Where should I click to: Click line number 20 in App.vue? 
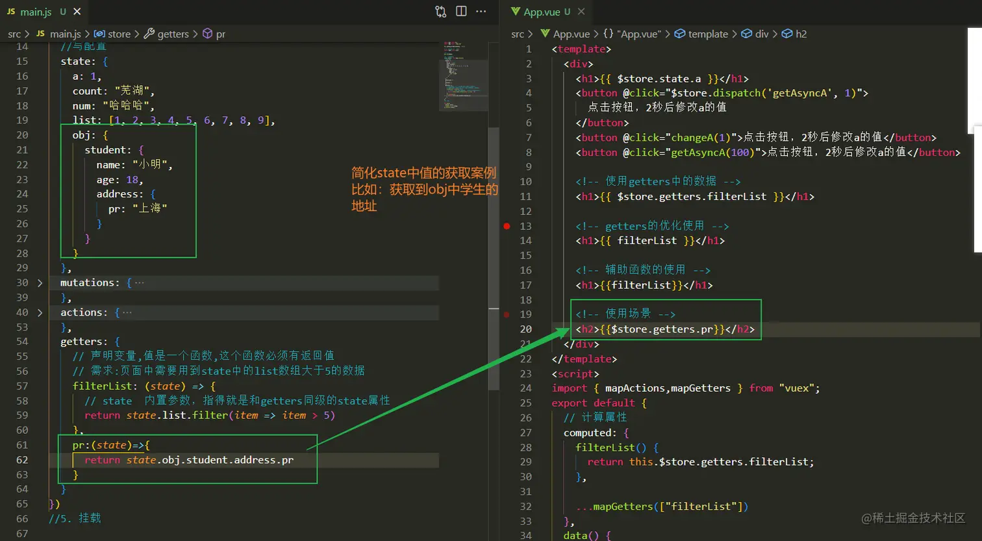526,329
